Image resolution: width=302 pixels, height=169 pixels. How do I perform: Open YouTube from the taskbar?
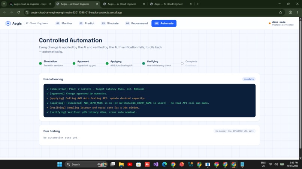pyautogui.click(x=130, y=165)
